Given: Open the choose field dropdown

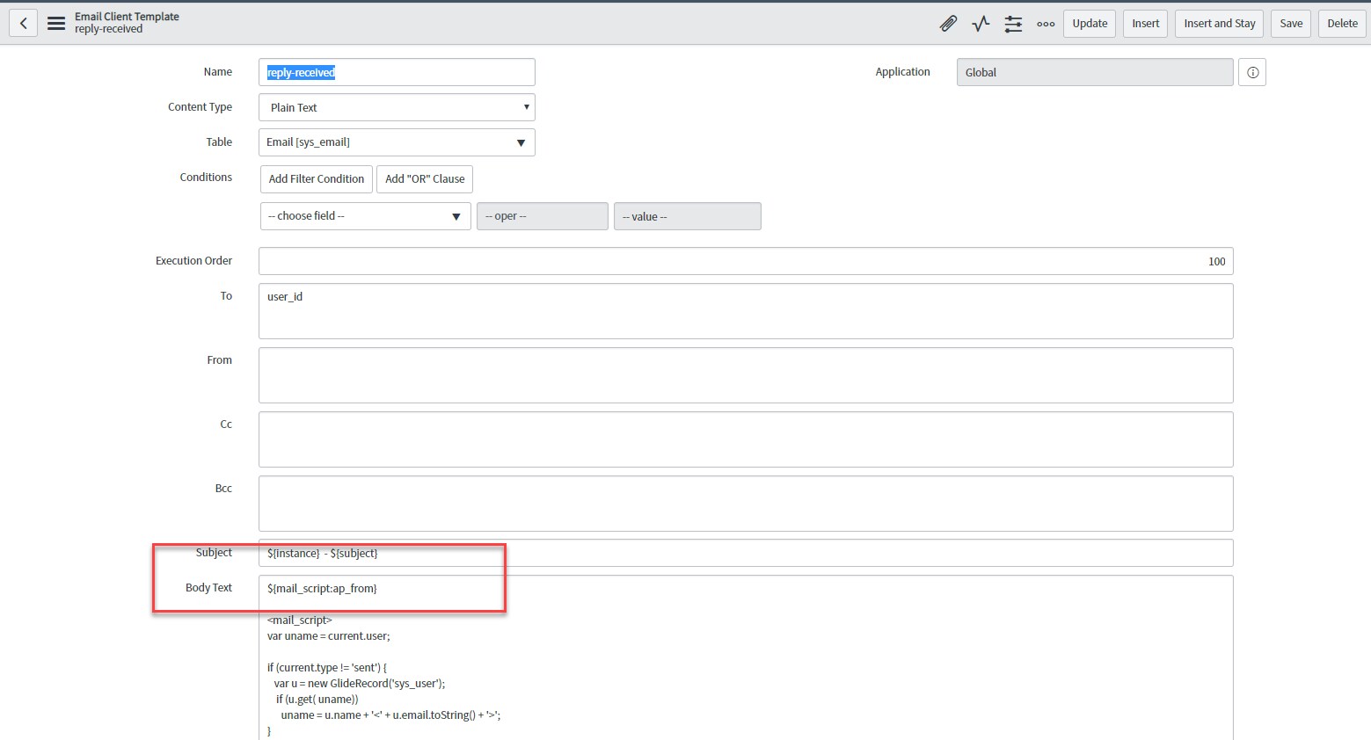Looking at the screenshot, I should [365, 216].
